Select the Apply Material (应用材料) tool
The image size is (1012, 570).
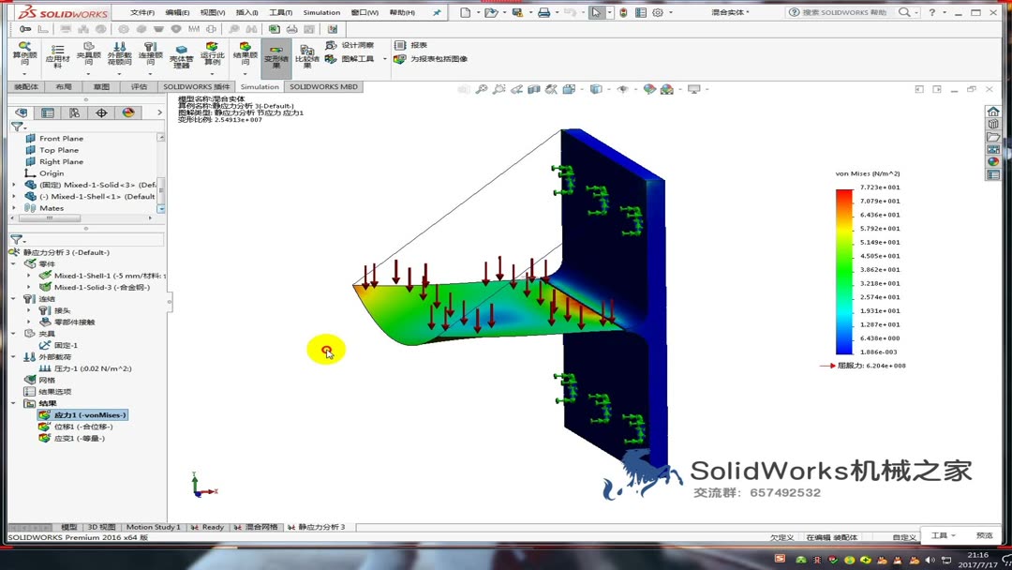pyautogui.click(x=58, y=52)
